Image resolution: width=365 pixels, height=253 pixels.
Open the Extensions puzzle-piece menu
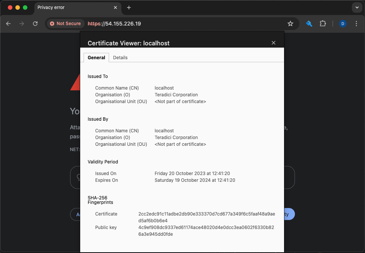323,24
